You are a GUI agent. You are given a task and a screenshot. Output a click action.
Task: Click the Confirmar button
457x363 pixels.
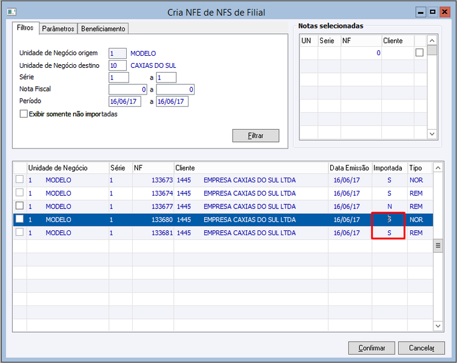pyautogui.click(x=372, y=348)
